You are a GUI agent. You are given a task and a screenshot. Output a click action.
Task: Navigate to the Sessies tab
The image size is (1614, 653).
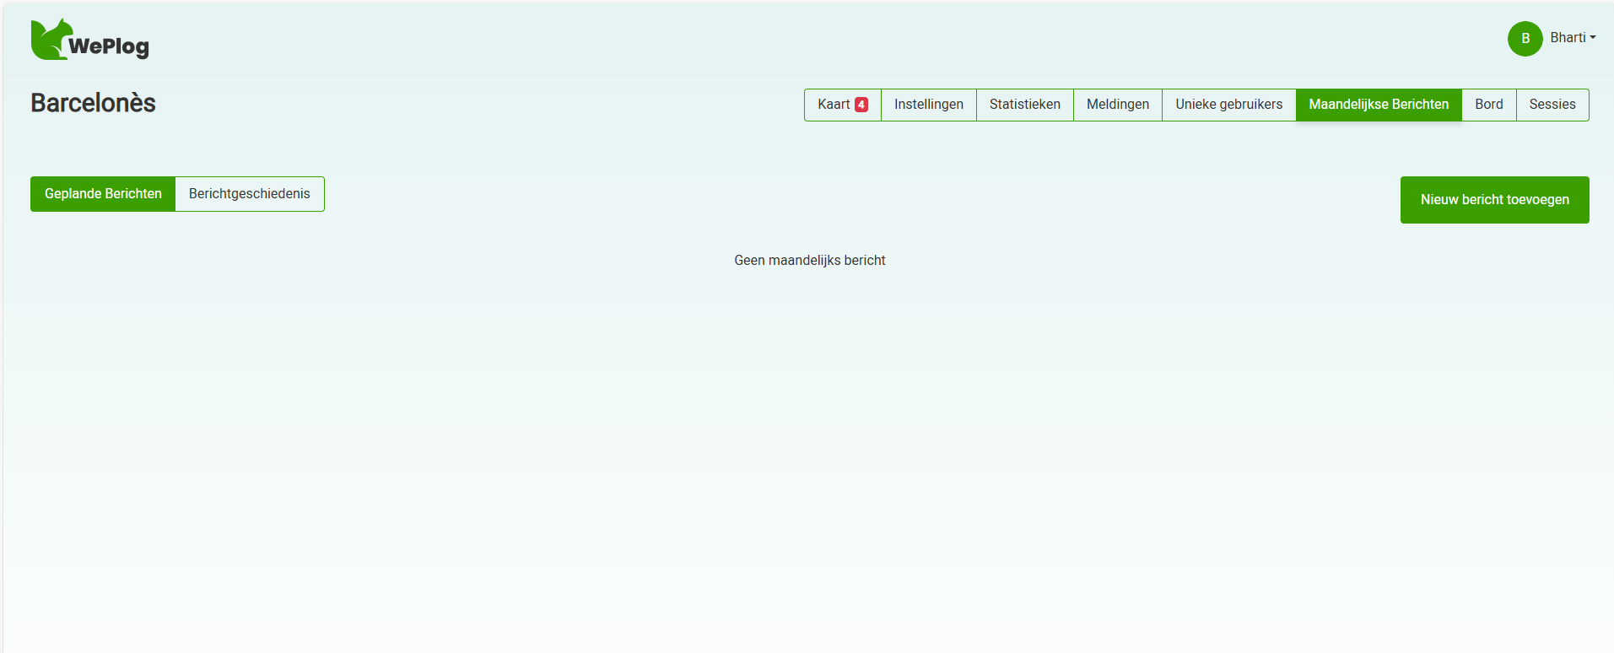[x=1552, y=105]
